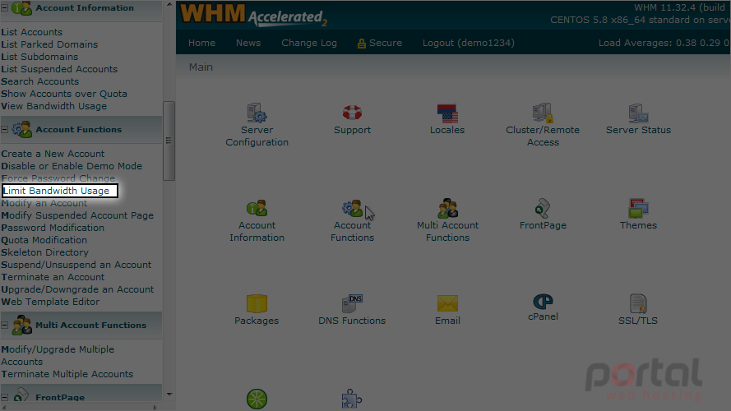731x411 pixels.
Task: Open Quota Modification link
Action: point(44,240)
